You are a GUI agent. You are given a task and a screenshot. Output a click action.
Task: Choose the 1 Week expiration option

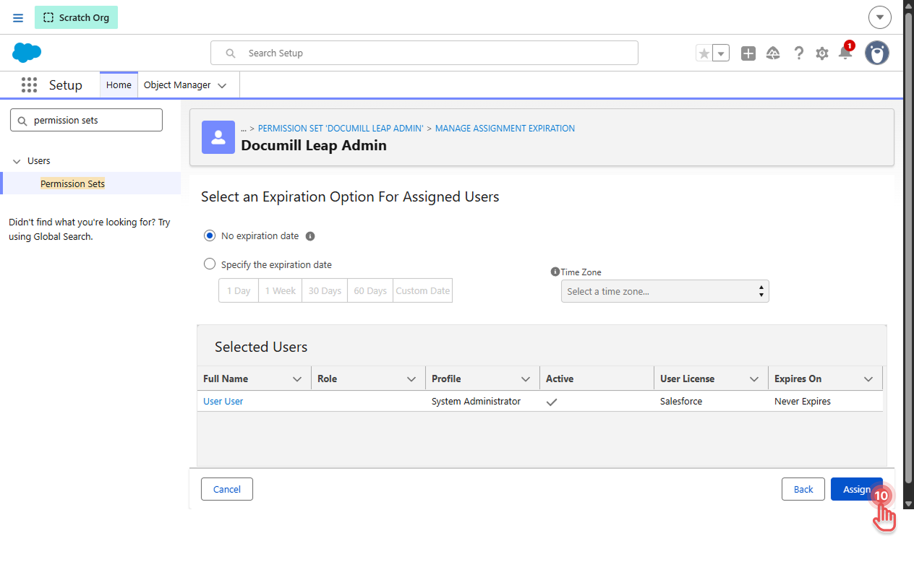(x=281, y=290)
